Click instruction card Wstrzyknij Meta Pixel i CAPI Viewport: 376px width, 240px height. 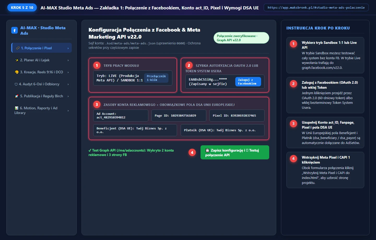point(325,170)
